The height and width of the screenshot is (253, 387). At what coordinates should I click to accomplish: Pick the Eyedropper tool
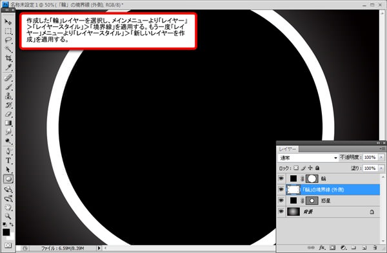click(x=8, y=68)
